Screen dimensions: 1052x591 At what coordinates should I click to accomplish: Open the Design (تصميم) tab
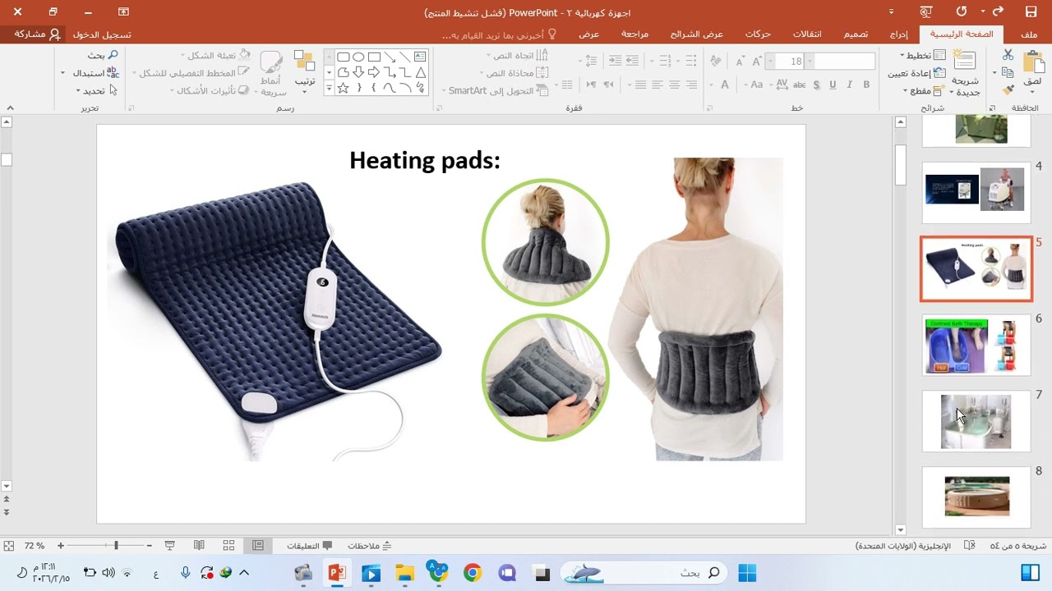[856, 34]
